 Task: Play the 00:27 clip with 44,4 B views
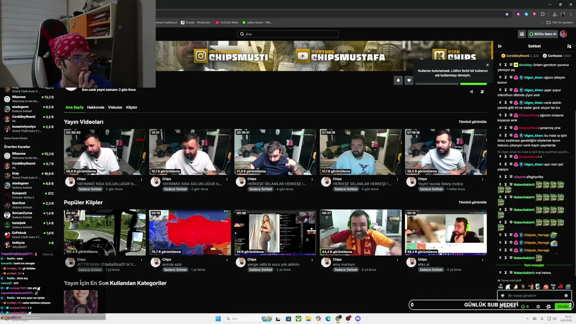[x=361, y=232]
